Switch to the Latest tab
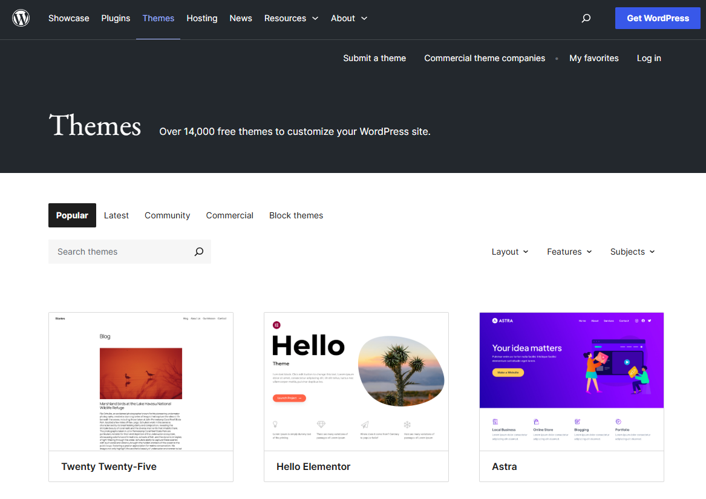The image size is (706, 499). click(x=116, y=215)
